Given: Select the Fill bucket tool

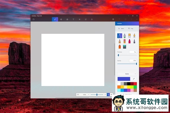Looking at the screenshot, I should pyautogui.click(x=125, y=47).
